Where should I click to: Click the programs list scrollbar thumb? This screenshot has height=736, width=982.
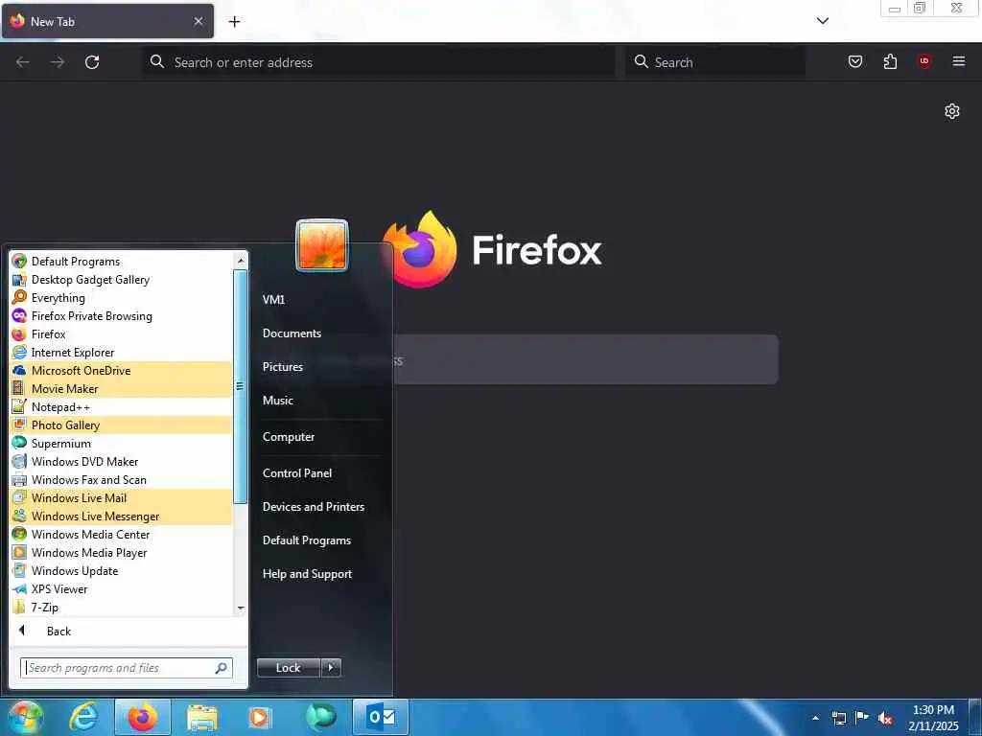tap(240, 386)
